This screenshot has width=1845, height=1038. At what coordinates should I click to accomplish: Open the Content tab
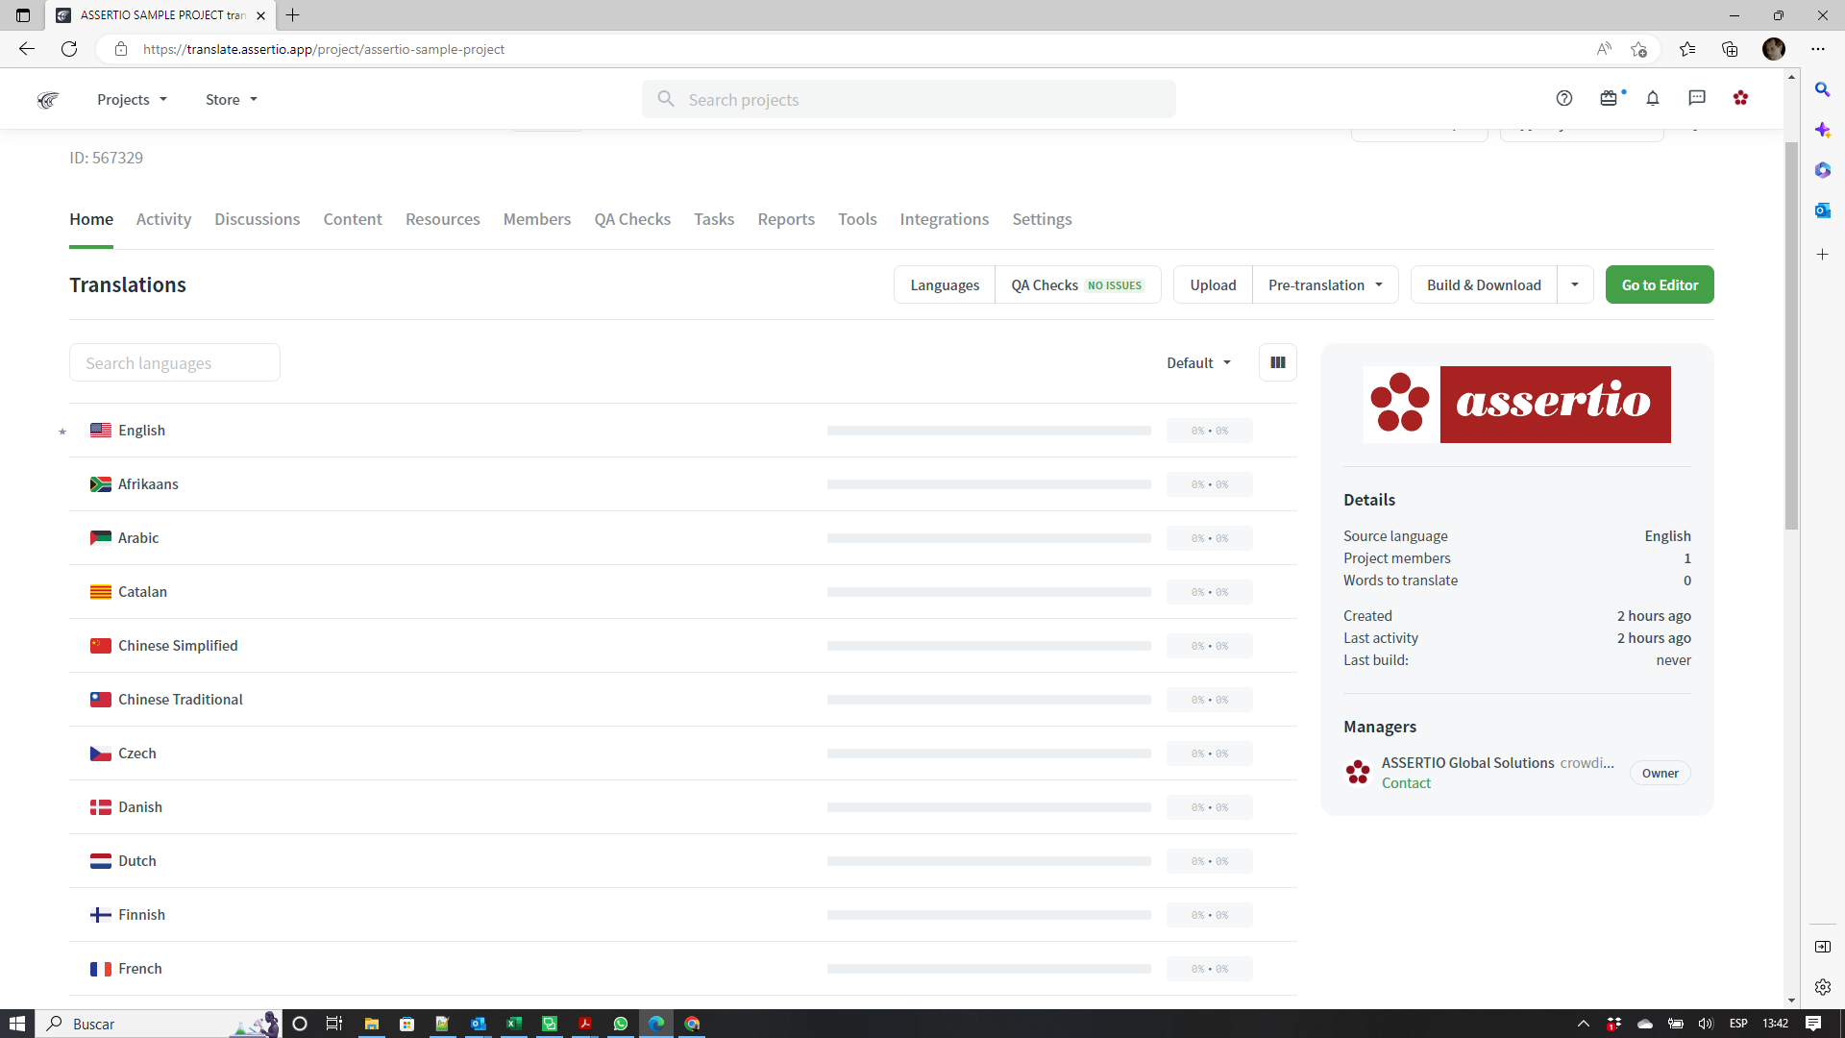(x=353, y=219)
